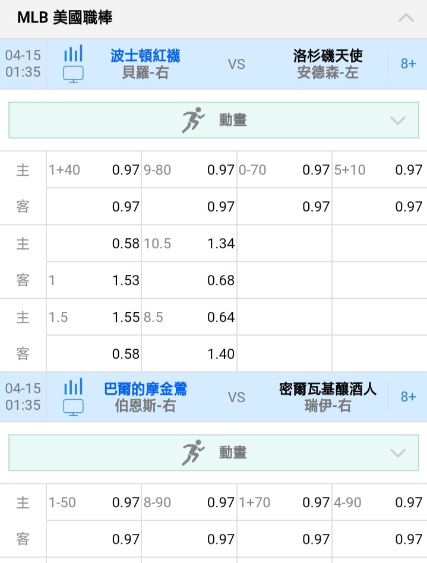Viewport: 427px width, 563px height.
Task: Open 8+ more bets for 巴爾的摩金鶯 match
Action: (408, 397)
